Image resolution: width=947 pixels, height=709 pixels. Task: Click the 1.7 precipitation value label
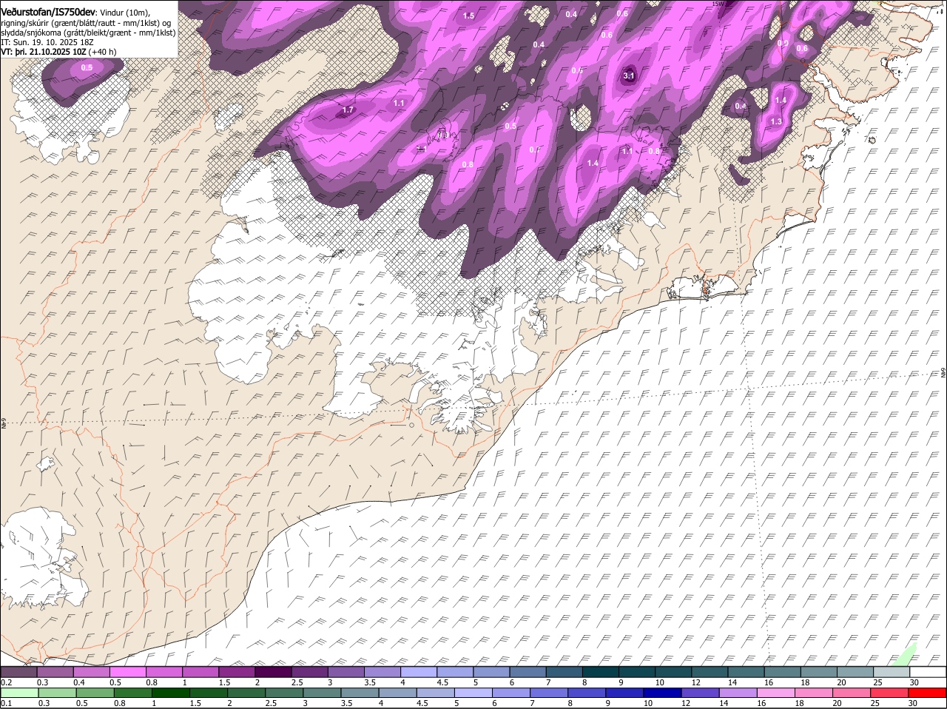[x=348, y=110]
